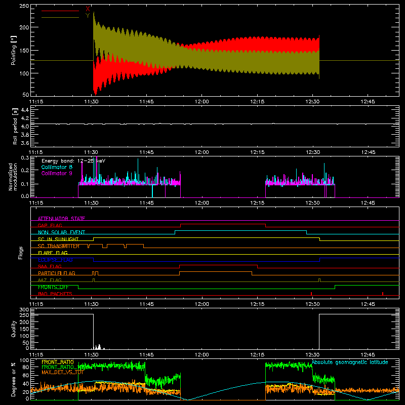Click the '4.4' tick on Roll period axis
Screen dimensions: 405x405
(24, 110)
